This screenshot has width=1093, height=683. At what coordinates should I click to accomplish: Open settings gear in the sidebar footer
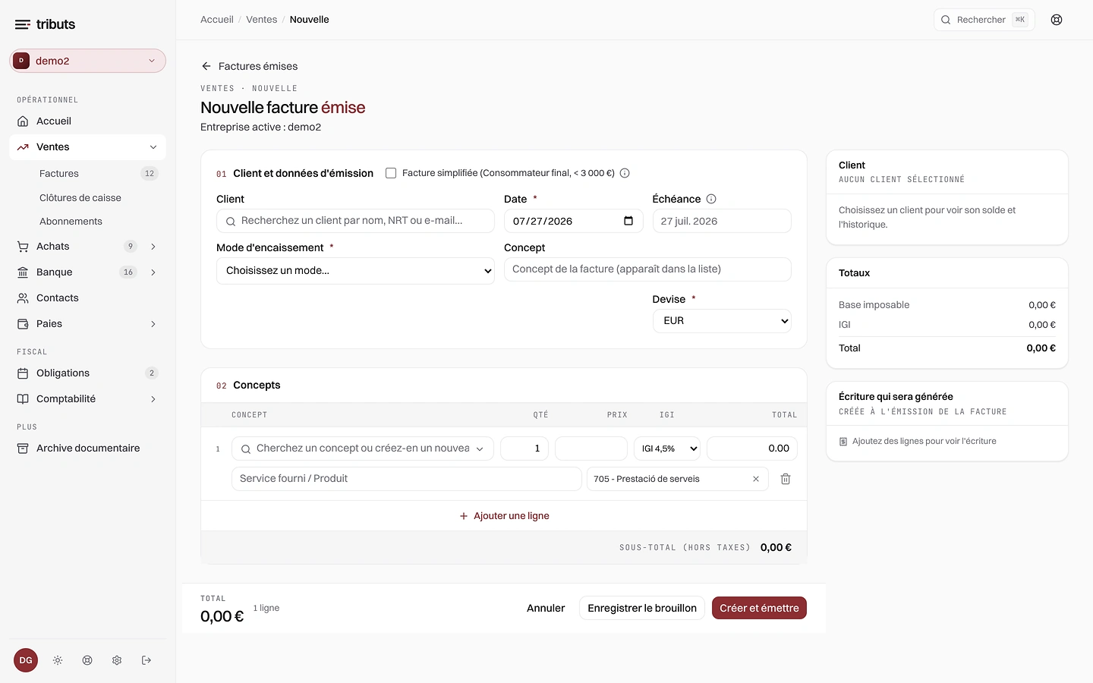pyautogui.click(x=117, y=660)
